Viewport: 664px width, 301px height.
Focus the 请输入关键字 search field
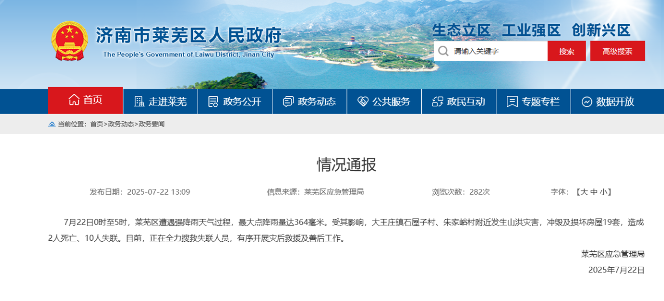(491, 51)
